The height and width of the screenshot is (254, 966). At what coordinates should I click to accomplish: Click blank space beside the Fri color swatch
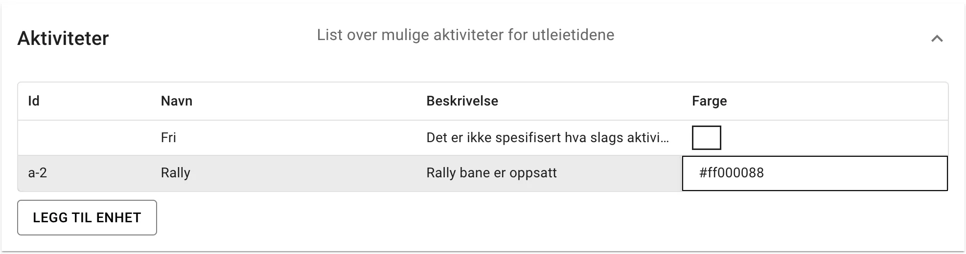coord(832,138)
